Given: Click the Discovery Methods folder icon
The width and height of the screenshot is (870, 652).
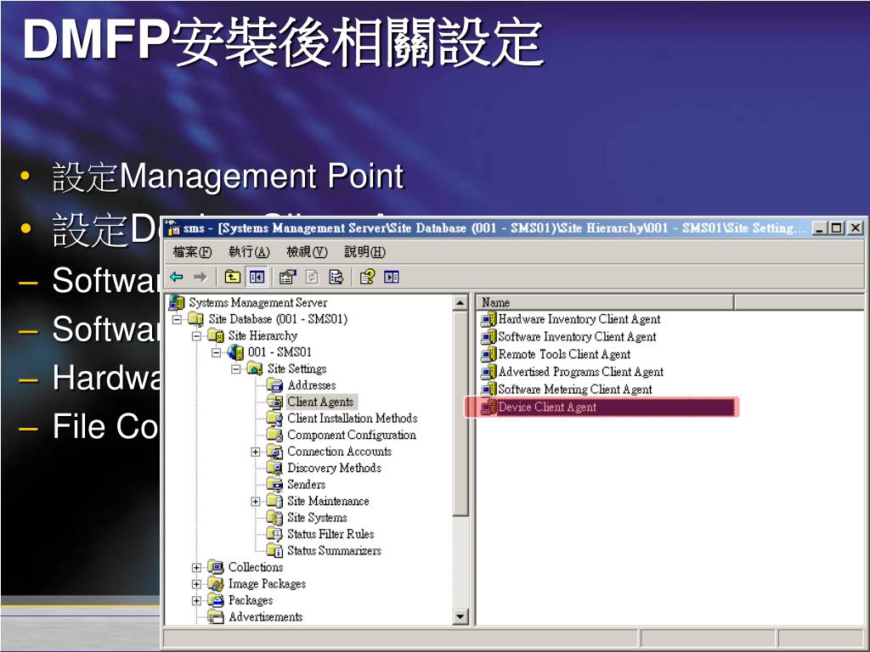Looking at the screenshot, I should (x=274, y=468).
